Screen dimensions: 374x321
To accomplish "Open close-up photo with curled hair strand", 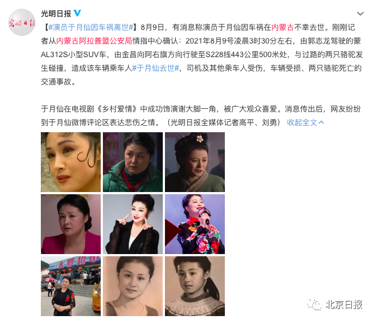I will click(x=71, y=162).
